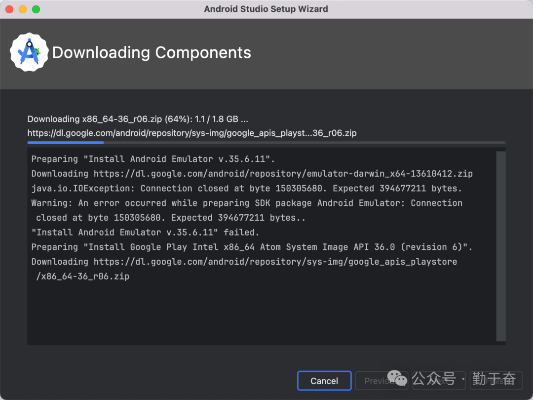Screen dimensions: 533x400
Task: Click the 'Preparing Install Google Play Intel x86_64' line
Action: (252, 247)
